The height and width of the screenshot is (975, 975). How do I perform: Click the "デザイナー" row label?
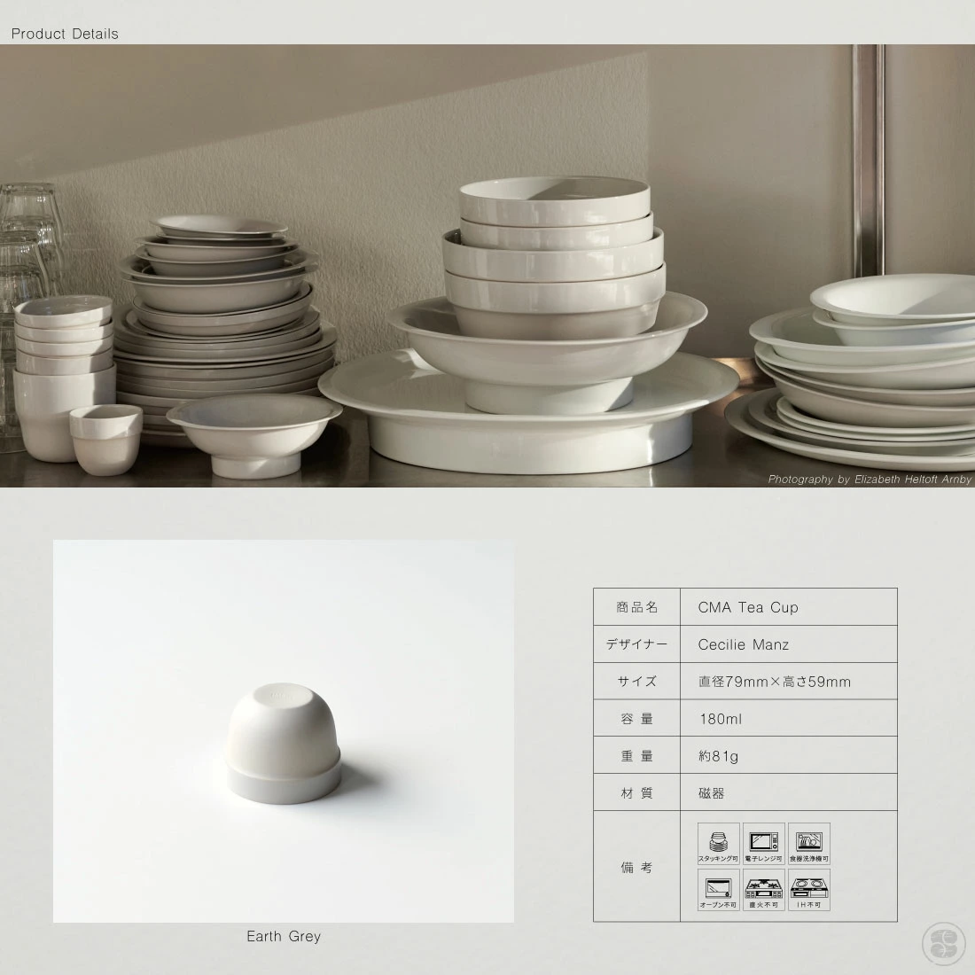coord(637,644)
